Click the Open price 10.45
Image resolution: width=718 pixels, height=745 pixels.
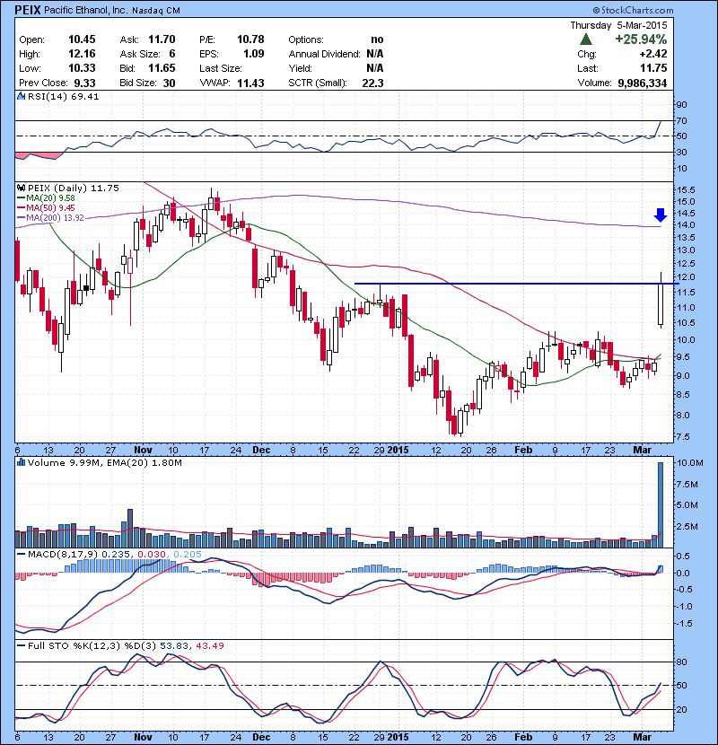(x=82, y=39)
